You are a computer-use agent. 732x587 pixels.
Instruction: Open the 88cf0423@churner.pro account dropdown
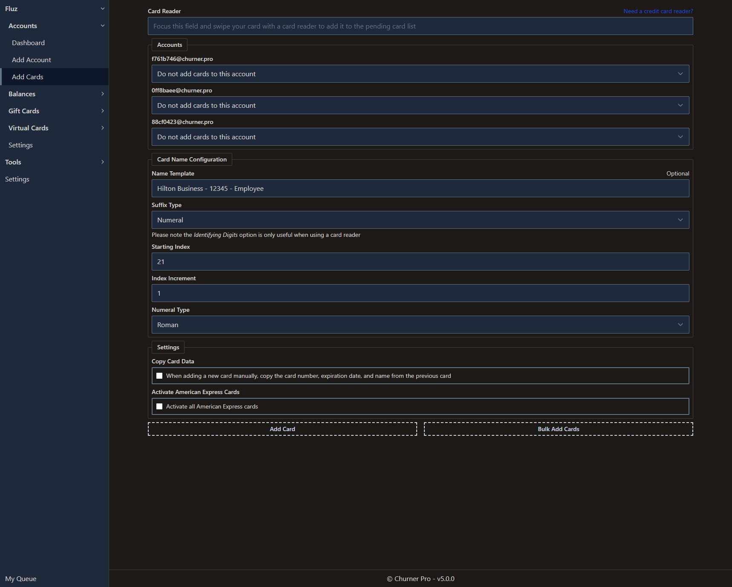tap(420, 137)
